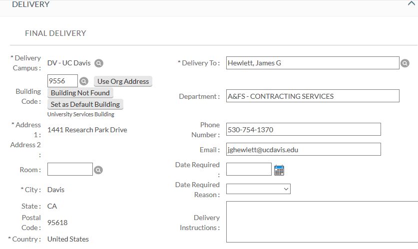Click the Use Org Address button

click(x=123, y=81)
